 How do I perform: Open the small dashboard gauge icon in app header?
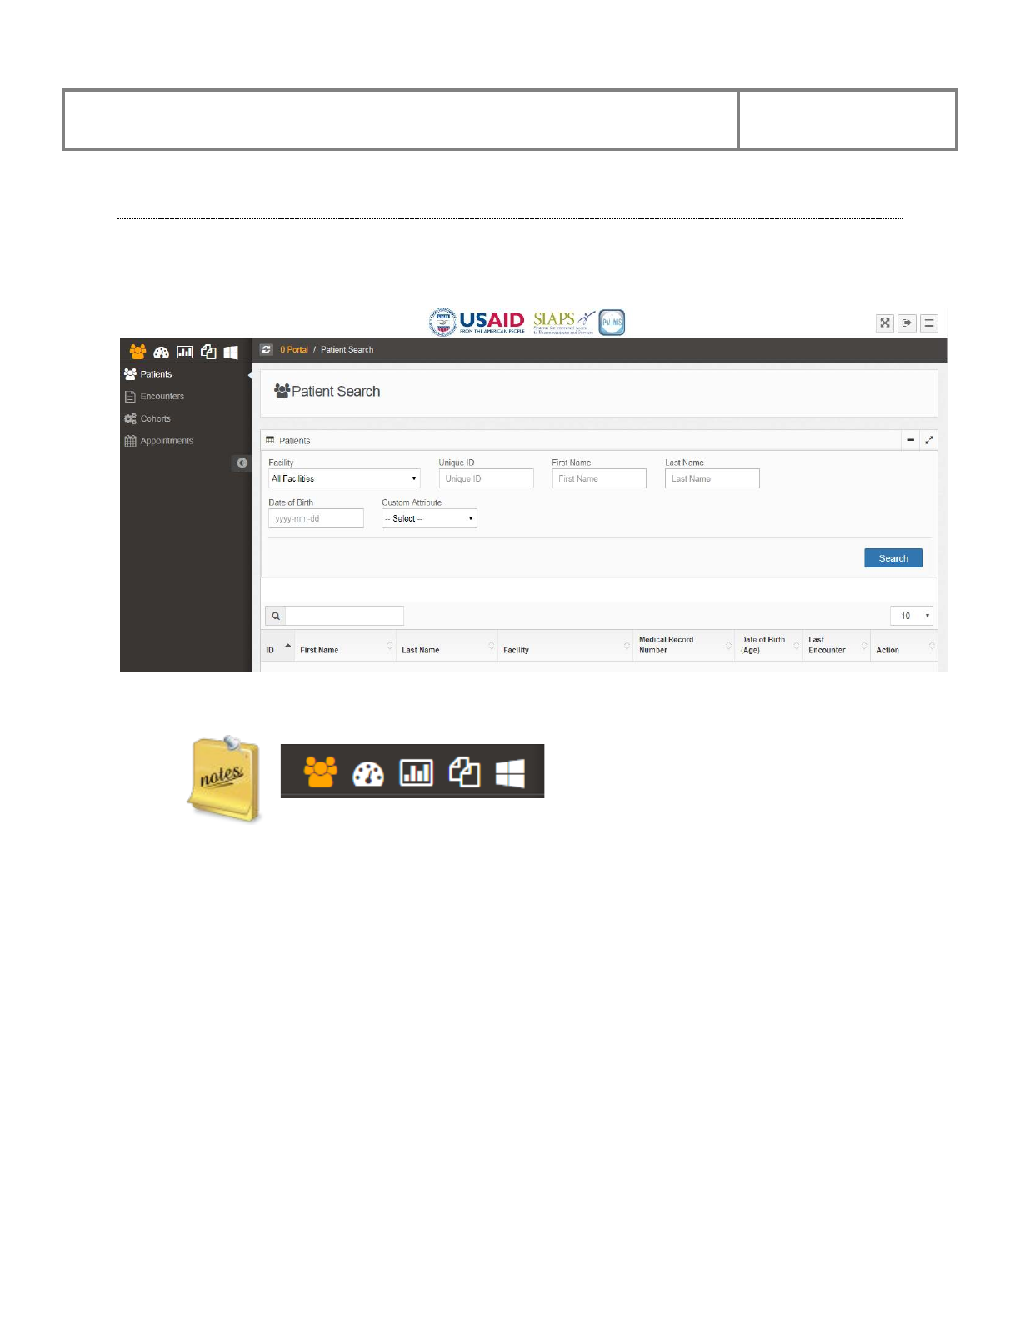(162, 352)
